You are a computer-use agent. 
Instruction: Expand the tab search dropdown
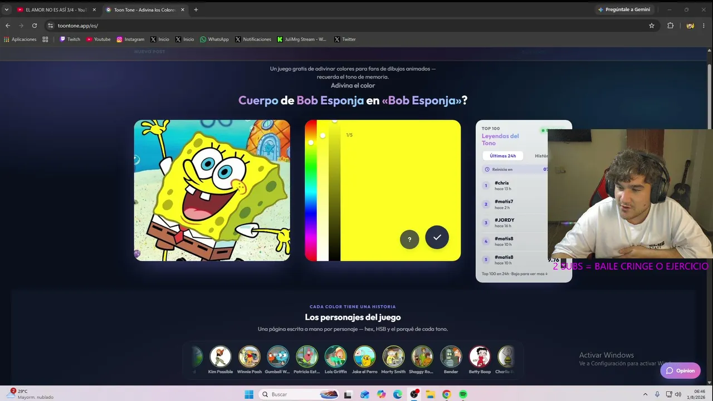[x=7, y=10]
